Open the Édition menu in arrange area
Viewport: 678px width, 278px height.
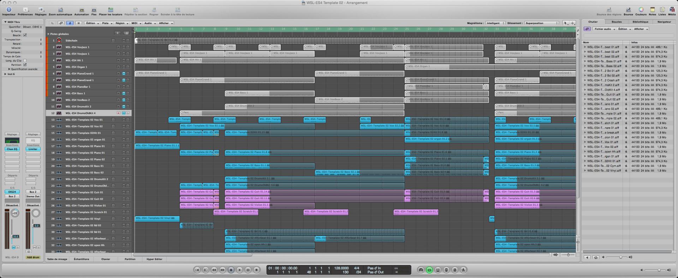pyautogui.click(x=91, y=23)
